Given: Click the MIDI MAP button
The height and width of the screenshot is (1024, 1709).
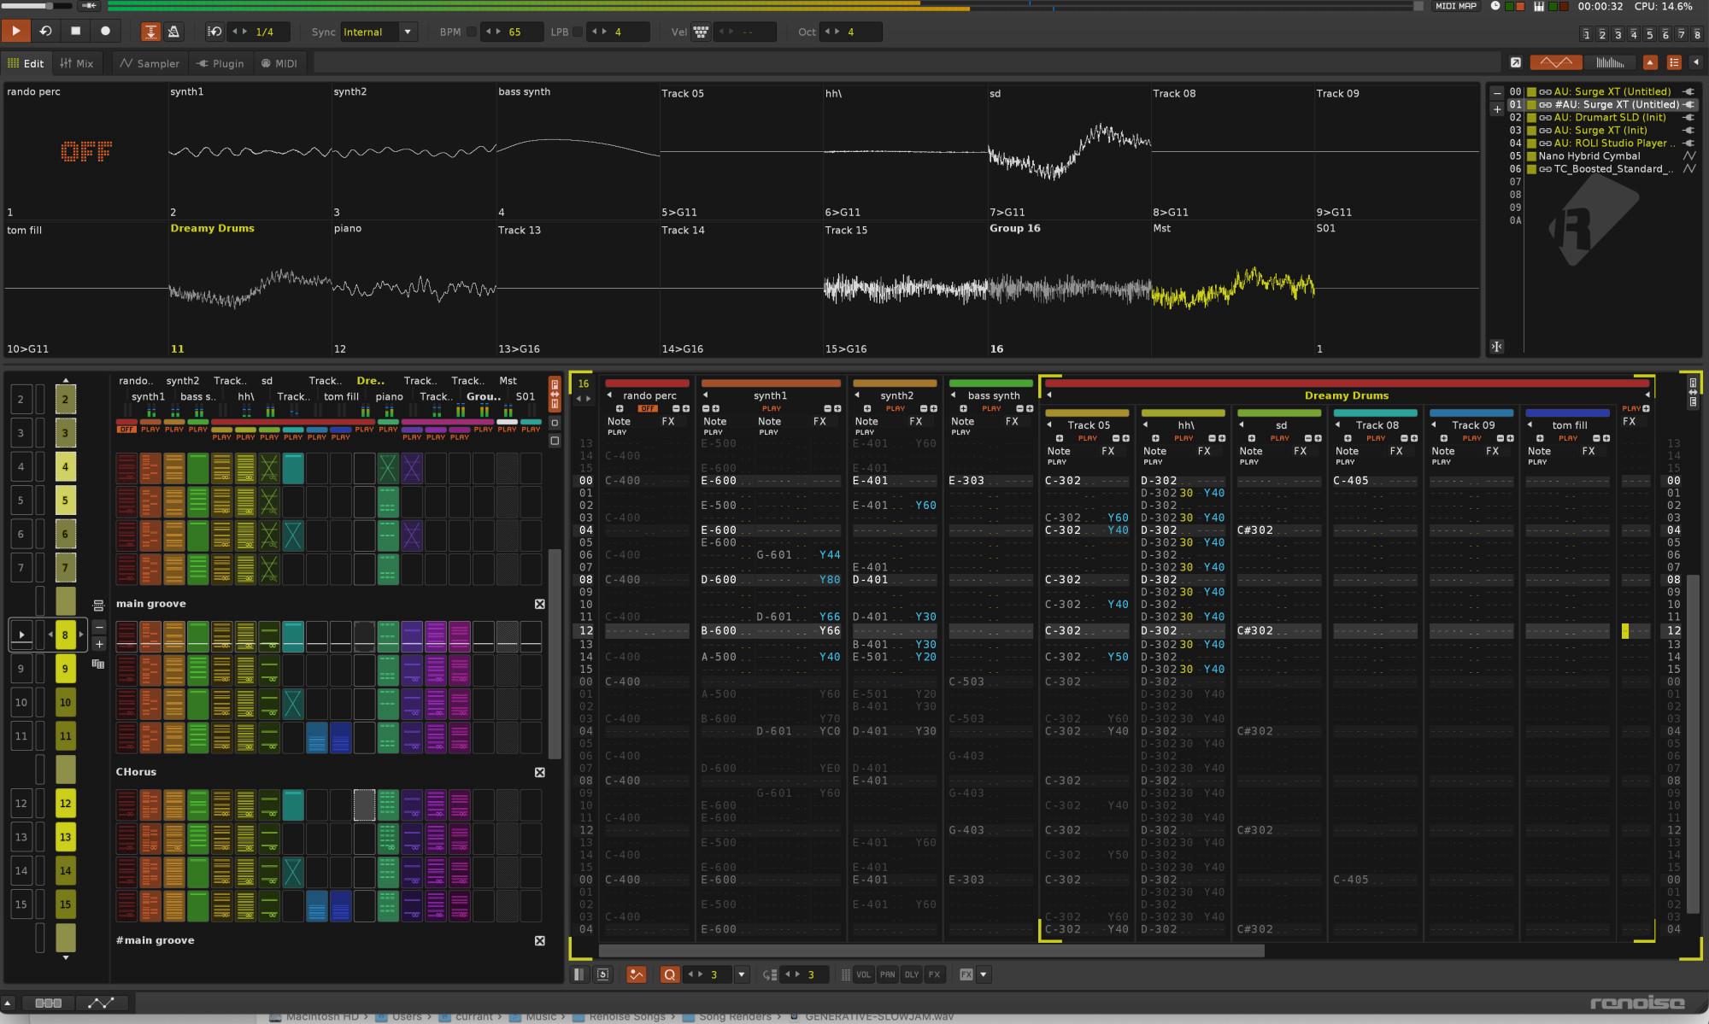Looking at the screenshot, I should [1456, 6].
